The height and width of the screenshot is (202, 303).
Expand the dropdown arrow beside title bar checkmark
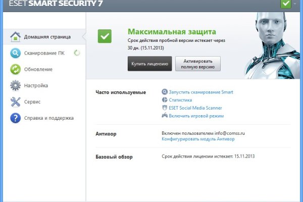pyautogui.click(x=295, y=4)
